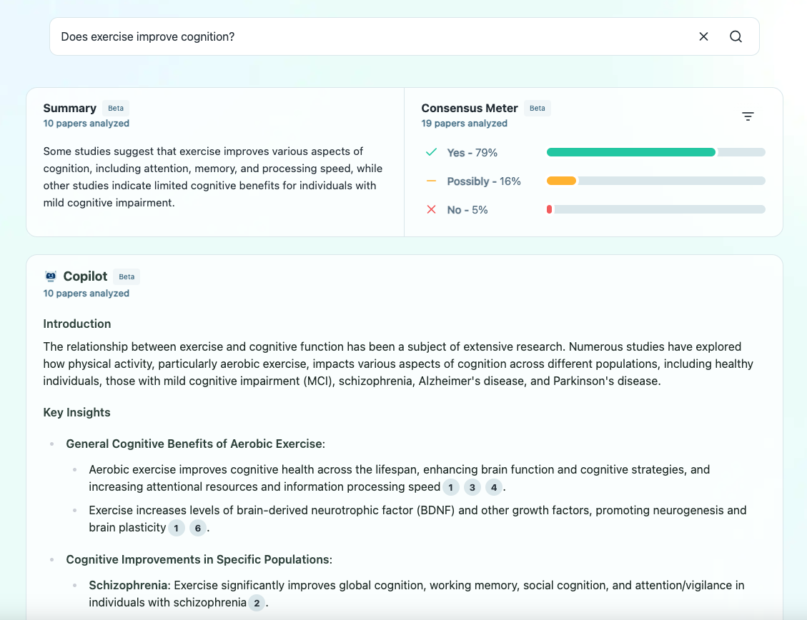Screen dimensions: 807x620
Task: Open Consensus Meter filter icon
Action: click(748, 116)
